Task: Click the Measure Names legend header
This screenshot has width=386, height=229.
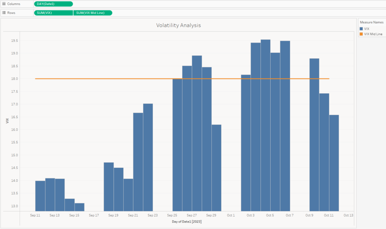Action: [x=372, y=22]
